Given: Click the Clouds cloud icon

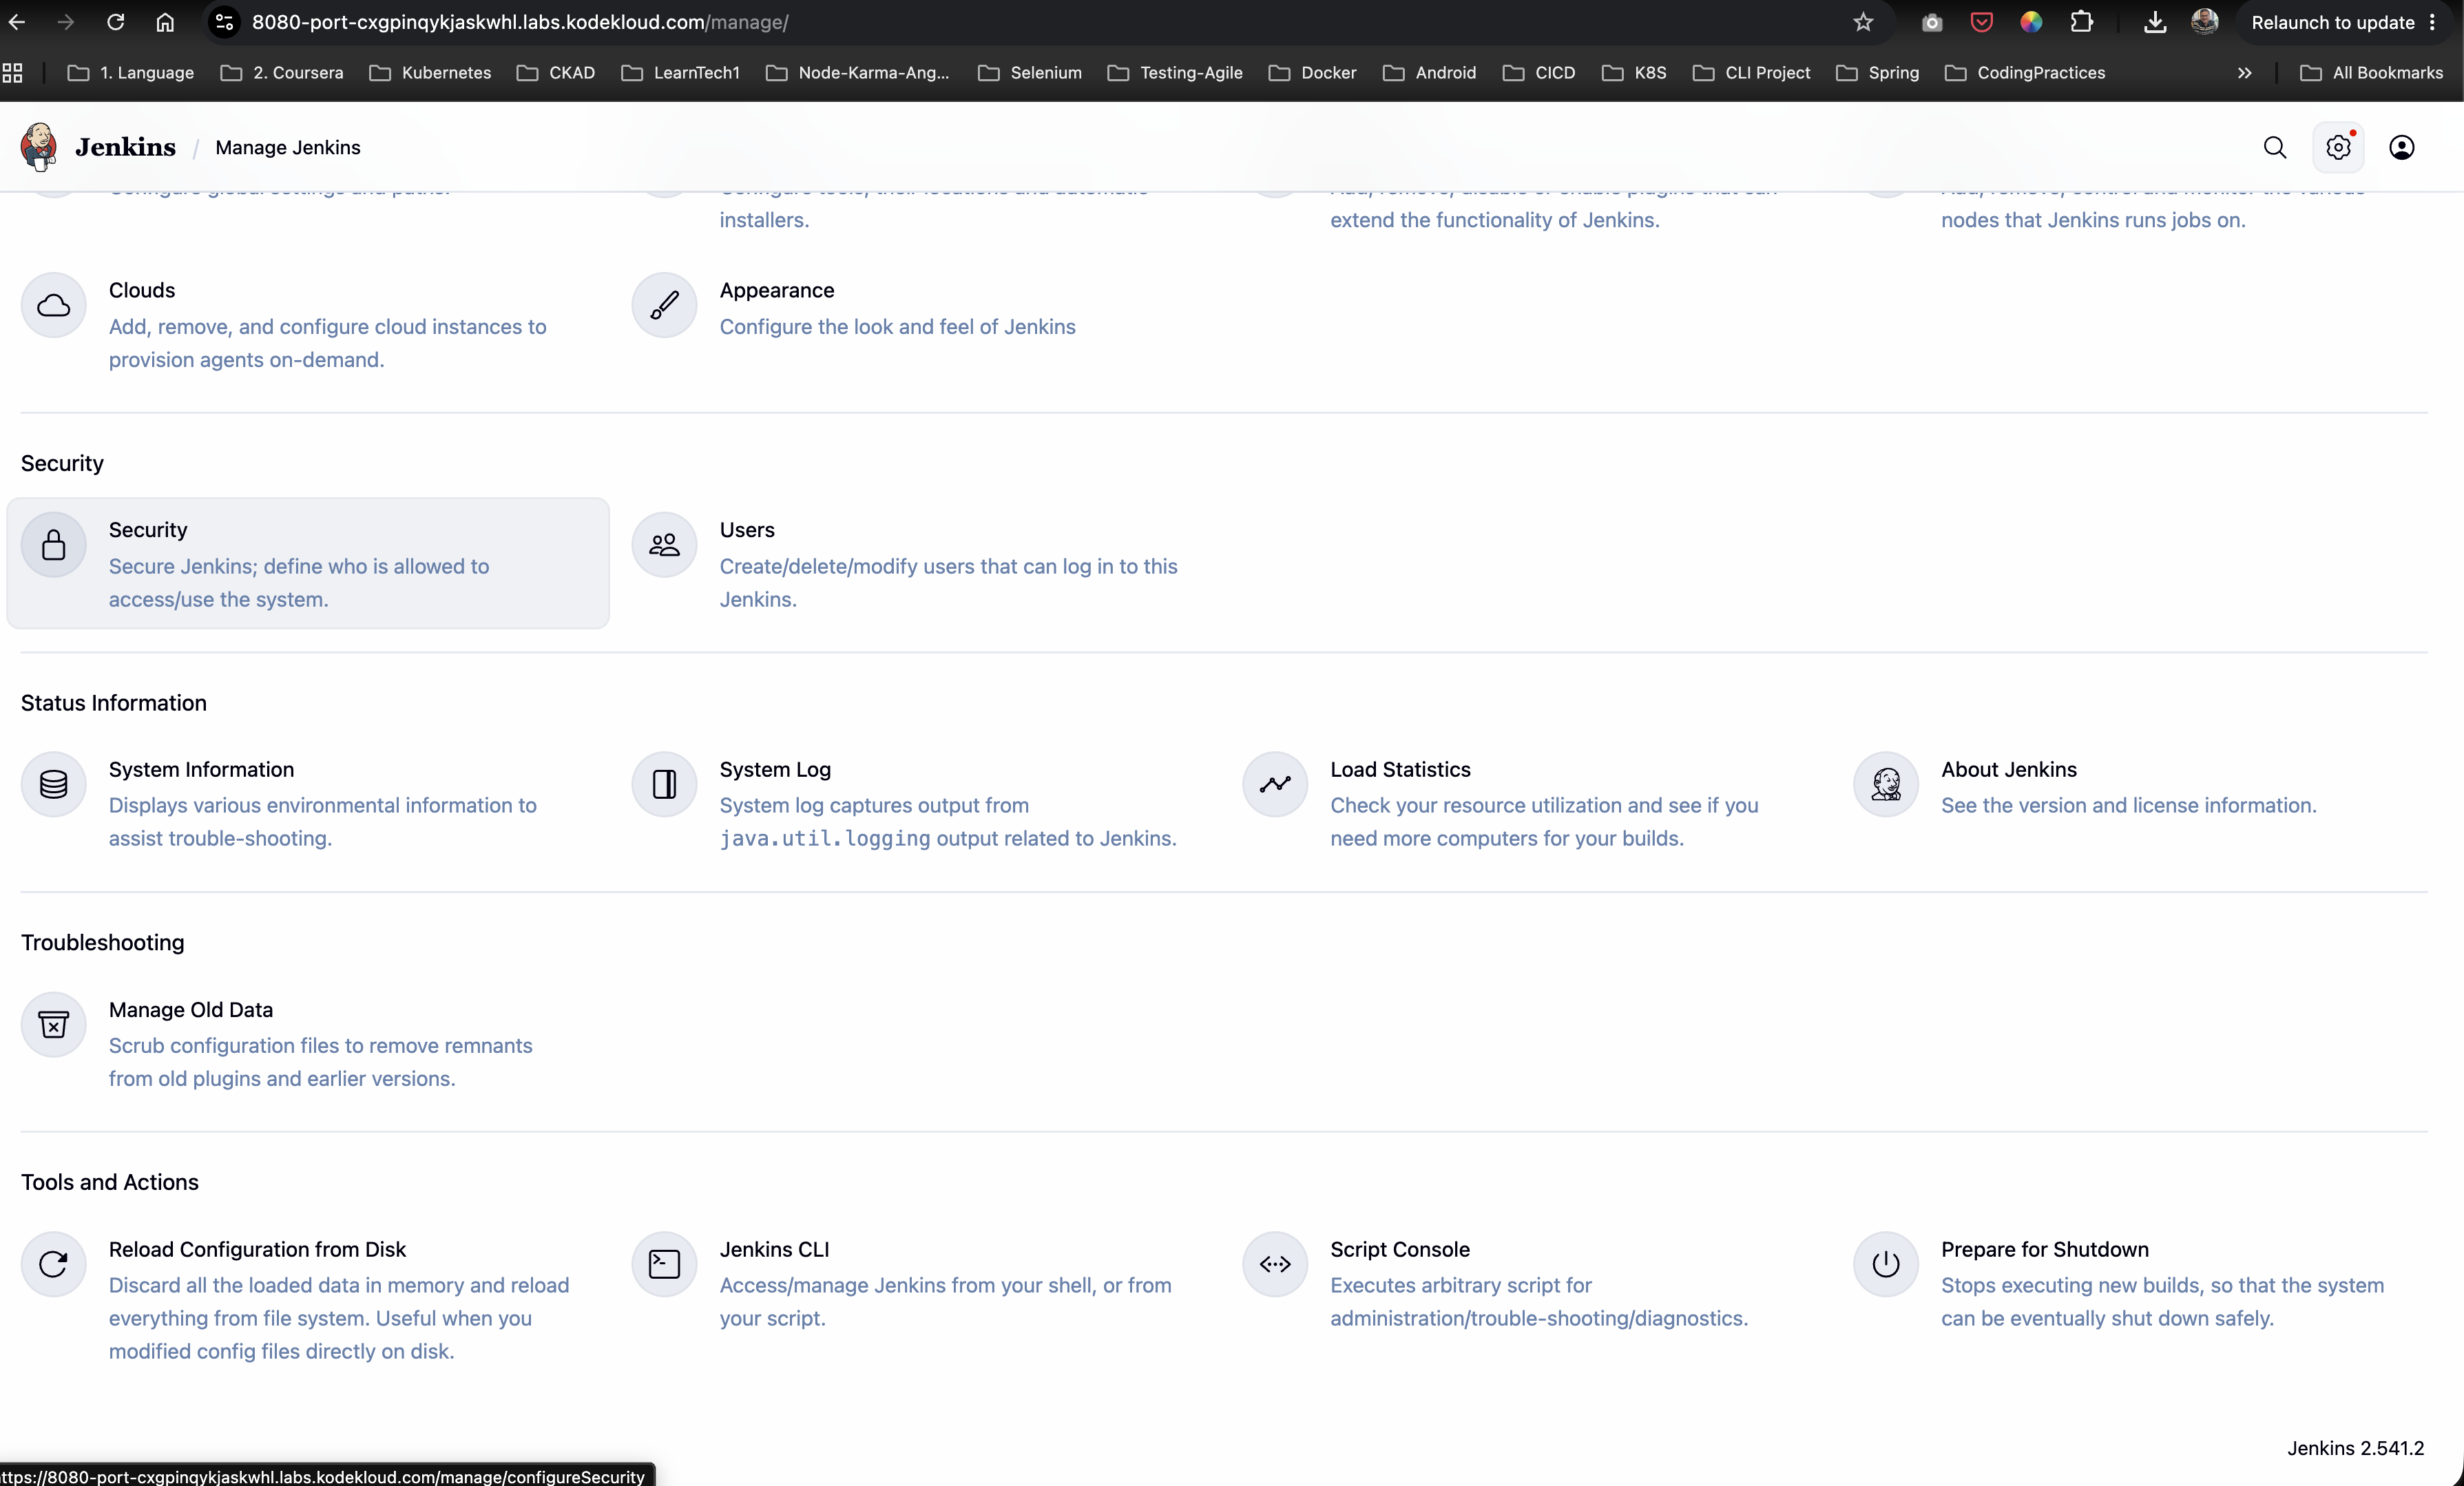Looking at the screenshot, I should click(54, 305).
